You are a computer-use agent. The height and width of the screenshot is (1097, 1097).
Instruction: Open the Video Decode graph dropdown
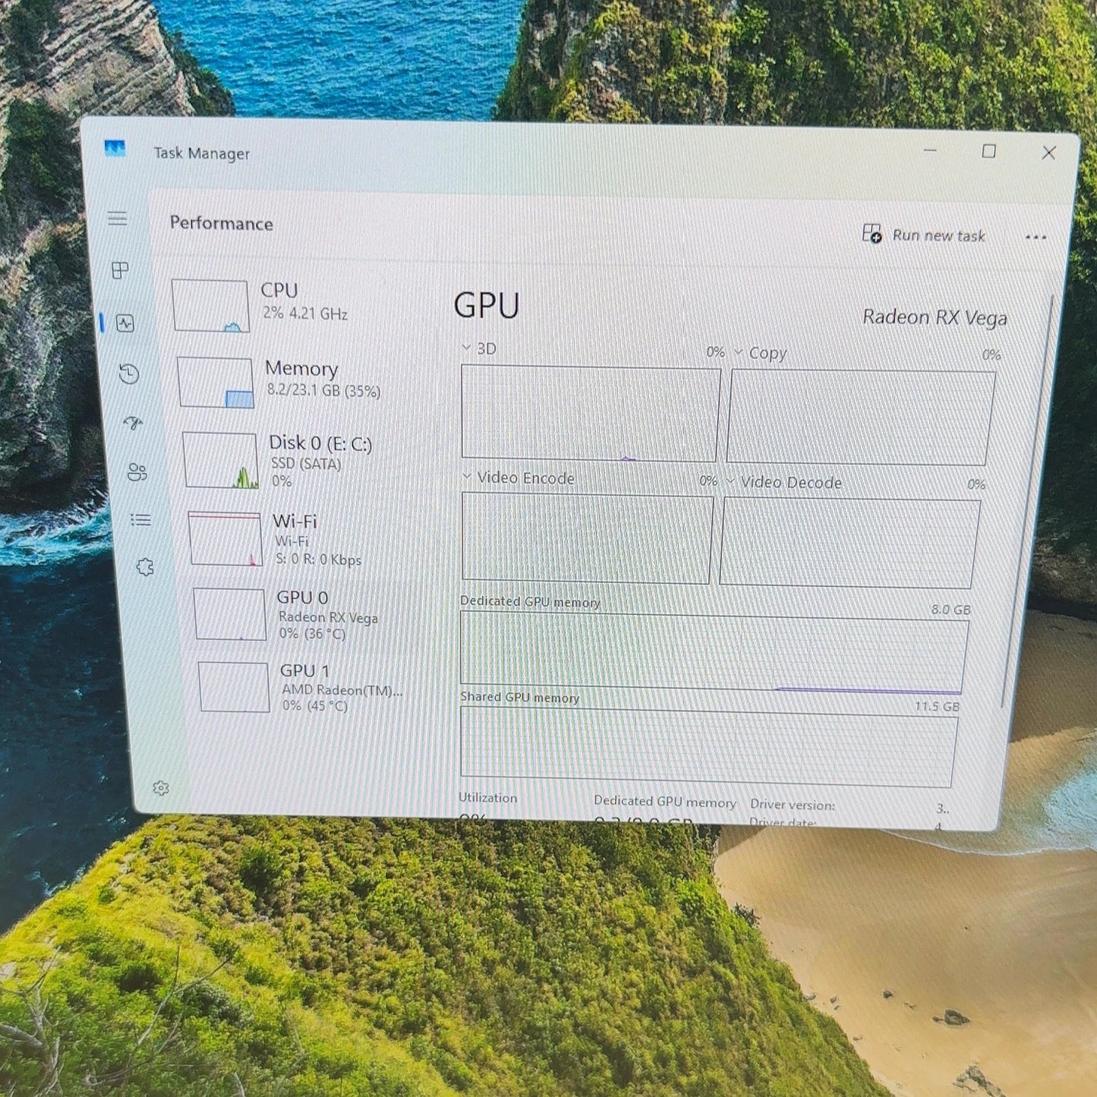point(730,481)
